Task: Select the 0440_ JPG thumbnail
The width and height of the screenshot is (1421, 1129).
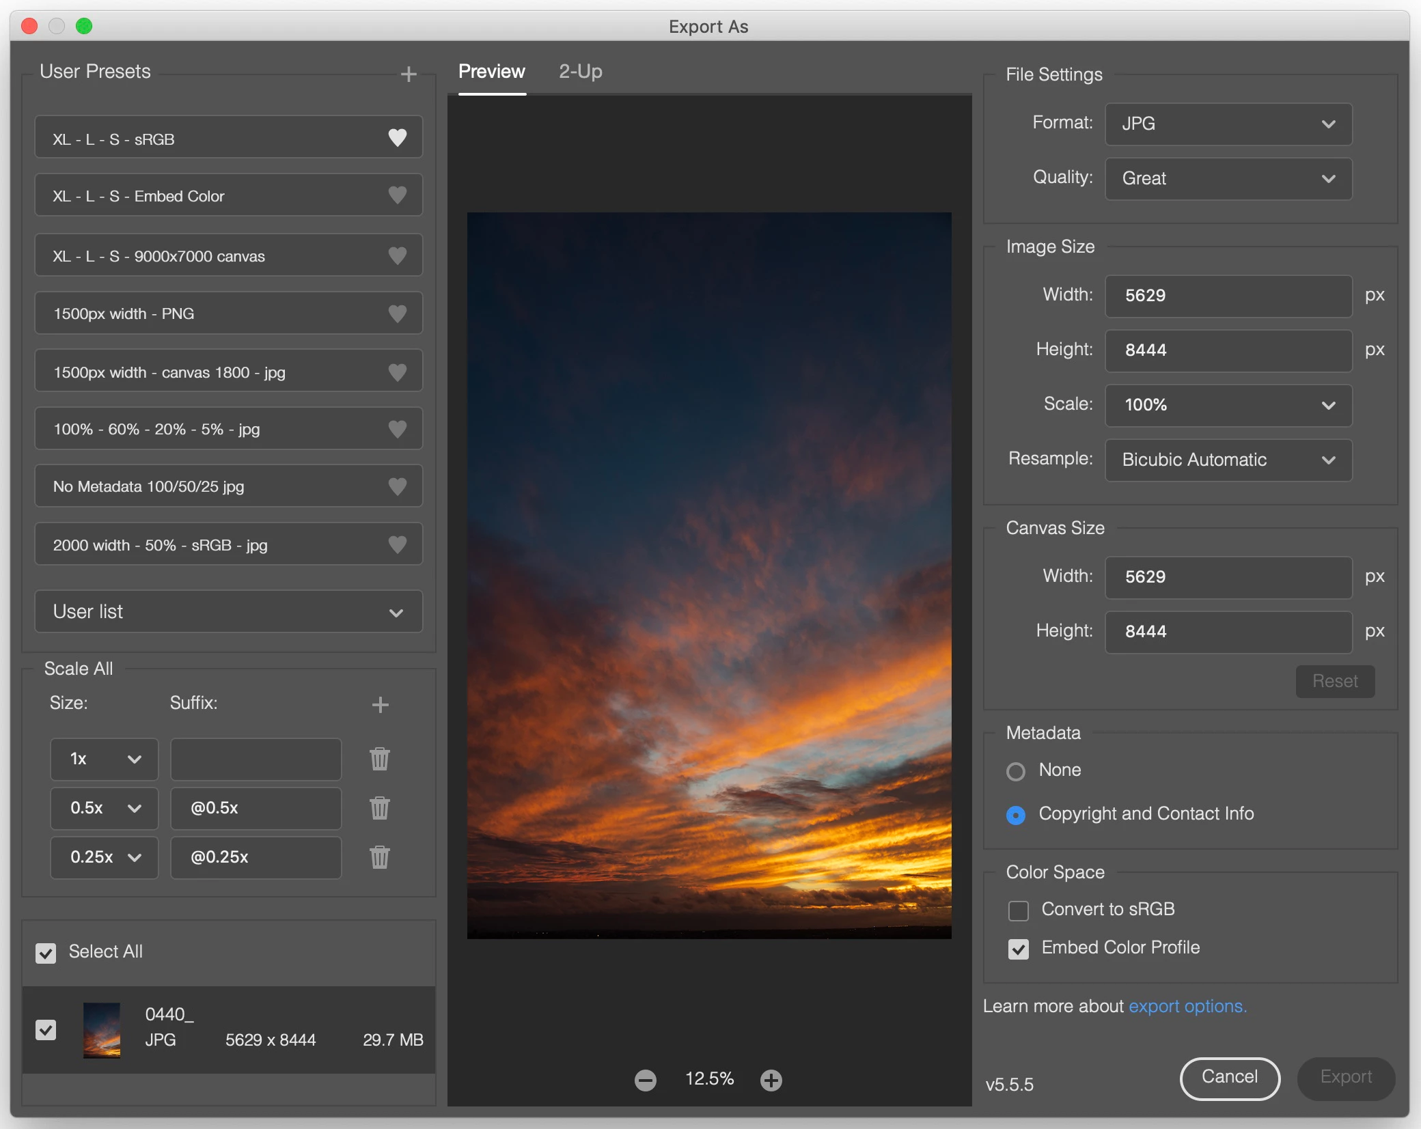Action: [x=102, y=1029]
